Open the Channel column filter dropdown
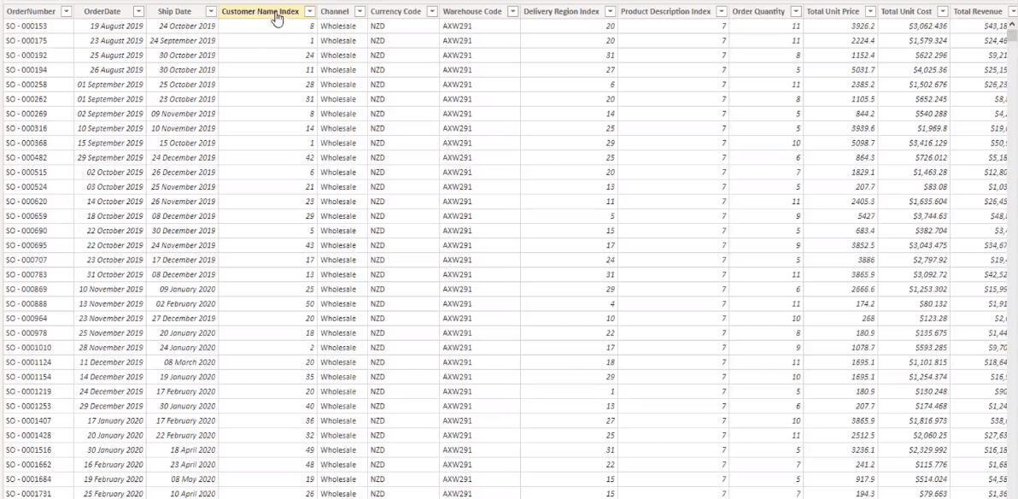The width and height of the screenshot is (1018, 499). [x=360, y=12]
